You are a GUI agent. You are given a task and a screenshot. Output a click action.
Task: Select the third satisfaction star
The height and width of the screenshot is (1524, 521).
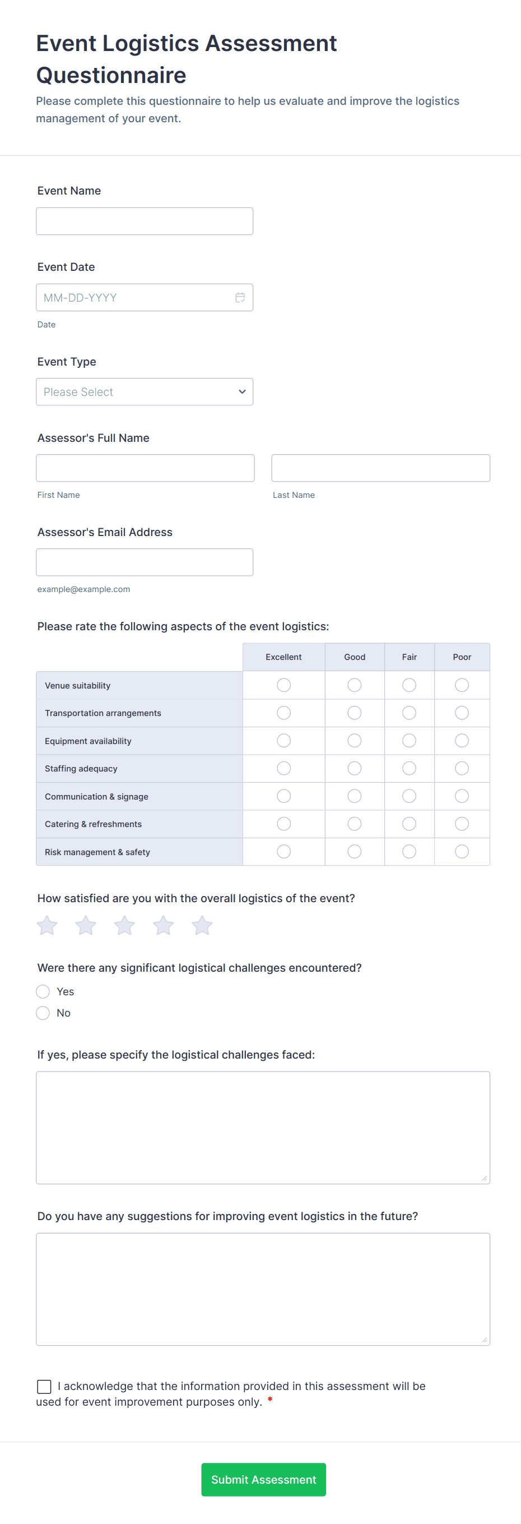[x=125, y=925]
